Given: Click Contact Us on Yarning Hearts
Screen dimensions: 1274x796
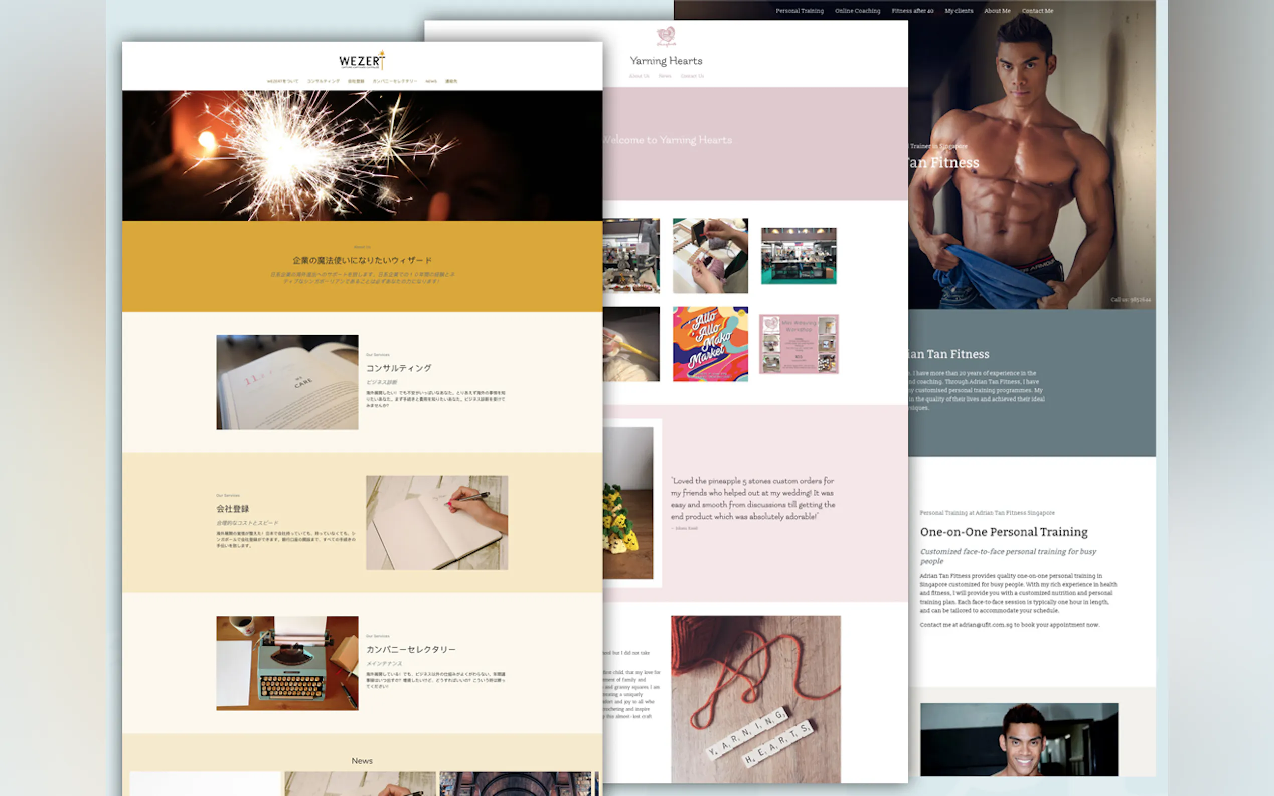Looking at the screenshot, I should [692, 76].
